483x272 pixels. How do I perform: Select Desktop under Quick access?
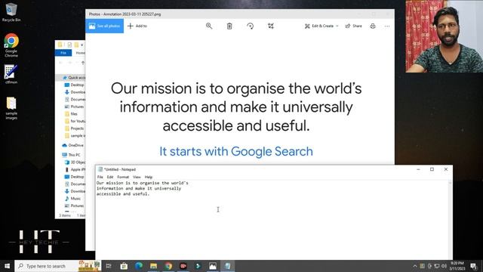pos(74,85)
